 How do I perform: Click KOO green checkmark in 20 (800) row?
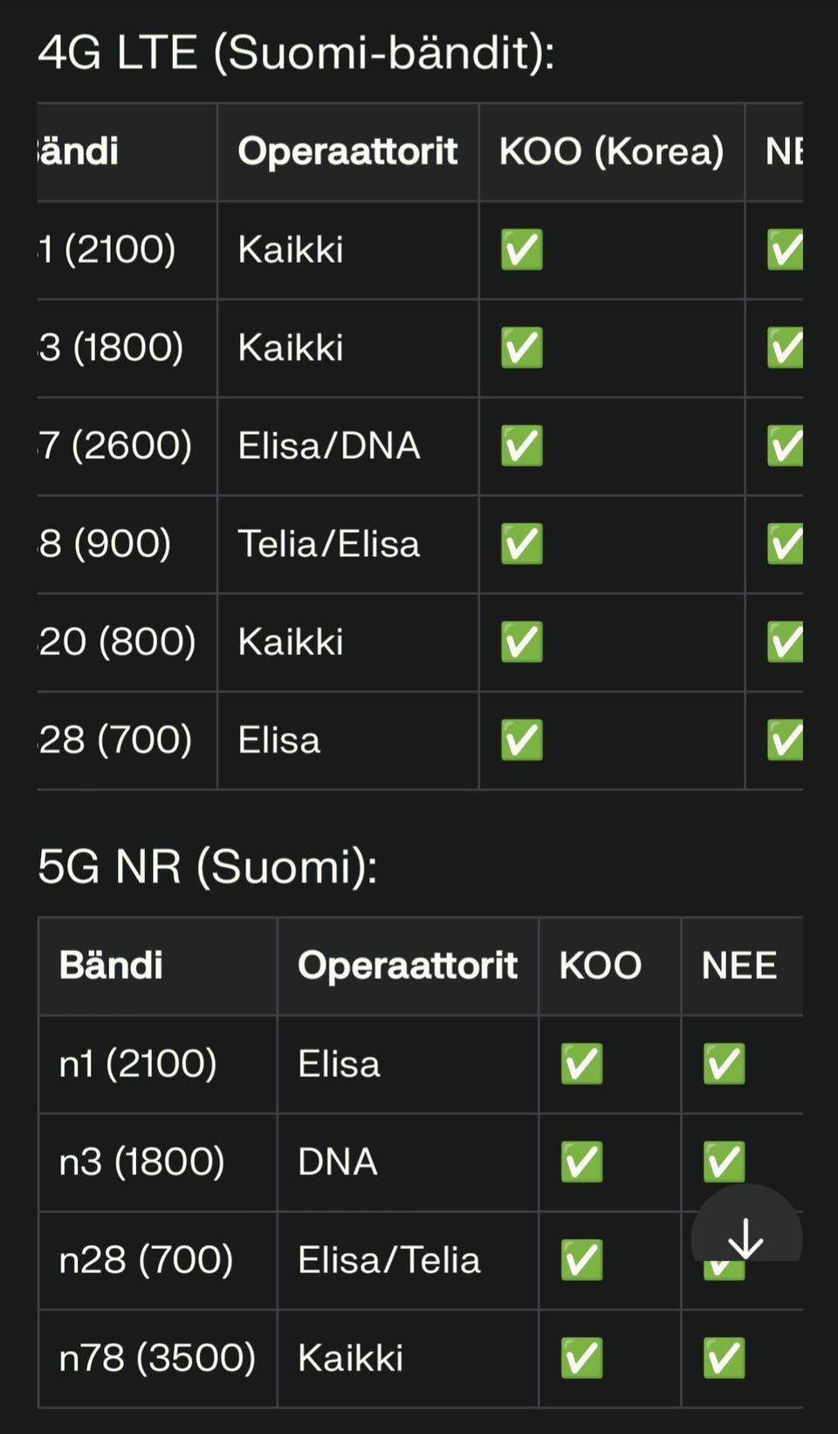coord(522,642)
